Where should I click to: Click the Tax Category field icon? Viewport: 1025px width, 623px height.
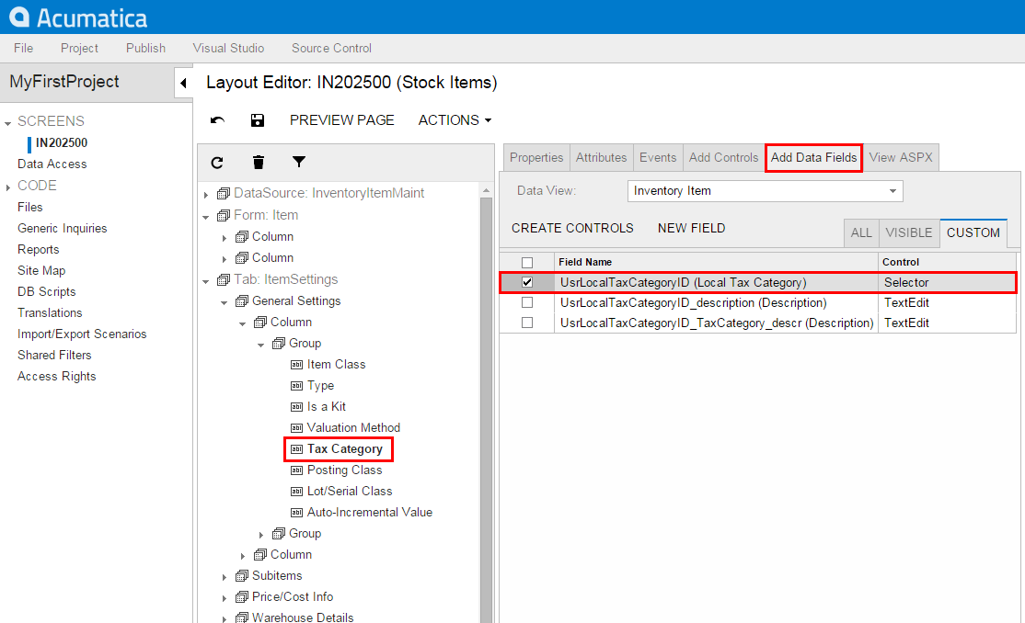coord(296,449)
